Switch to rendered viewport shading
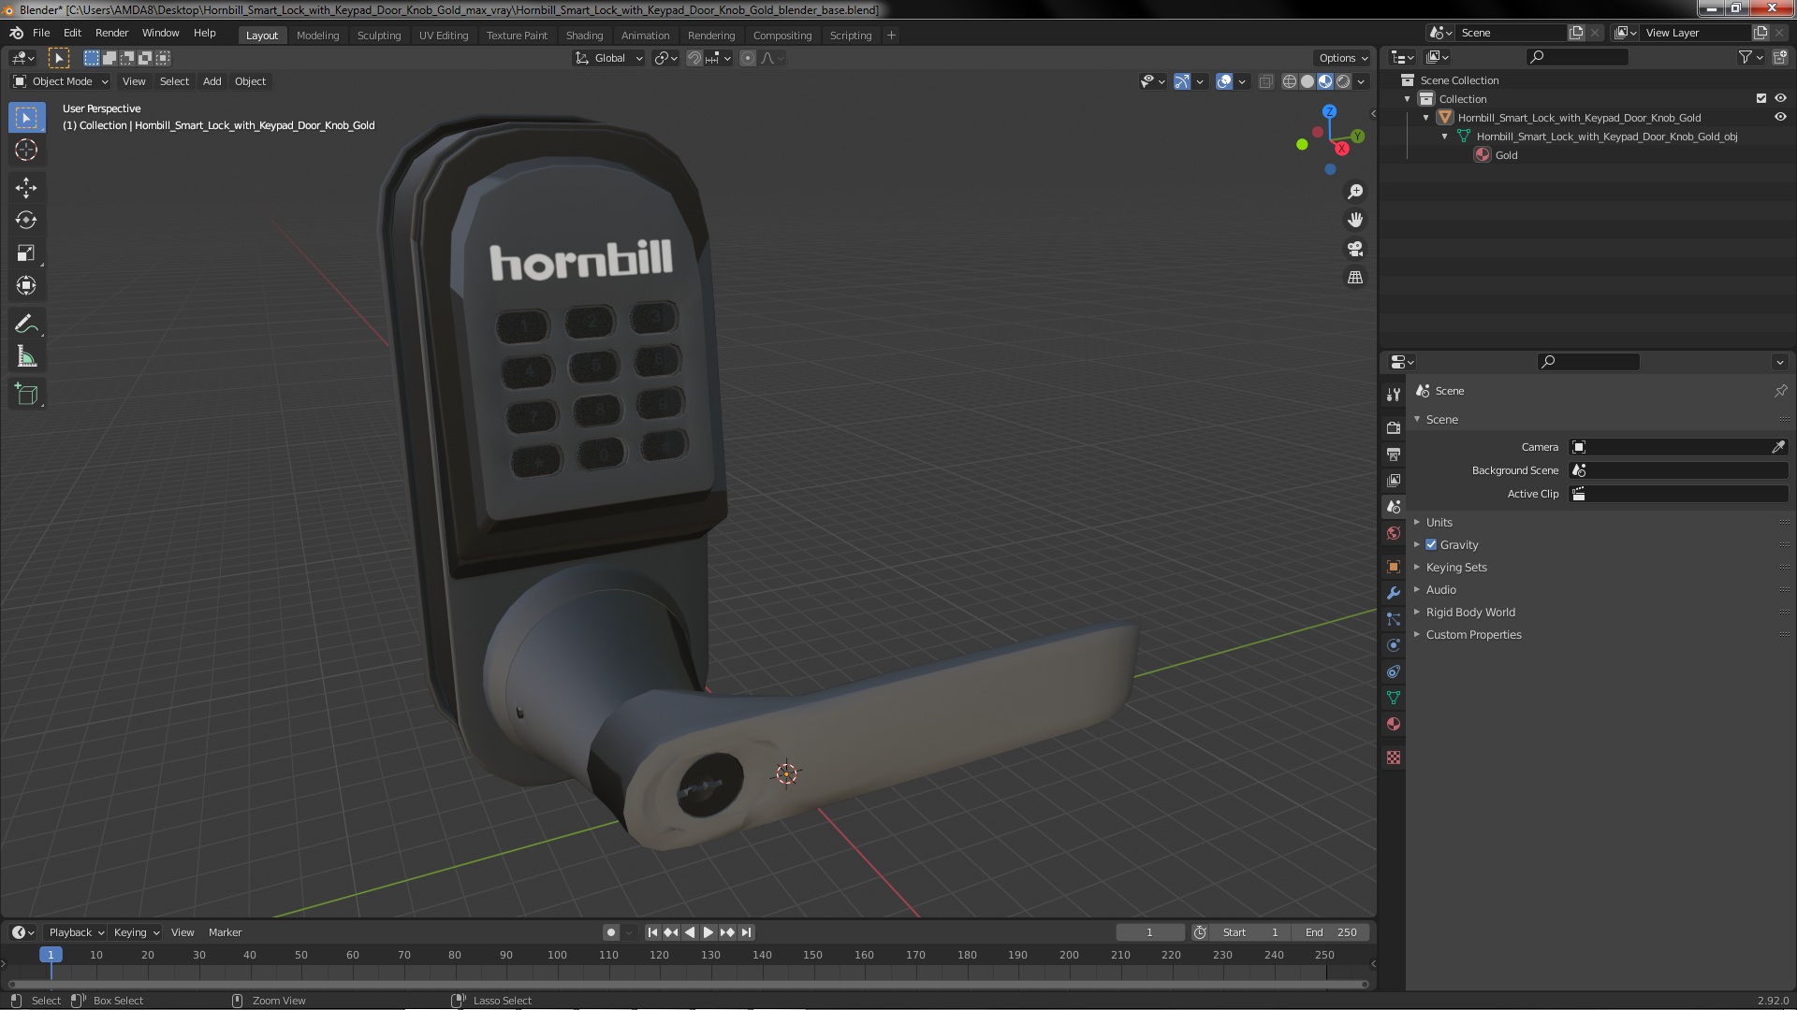1797x1010 pixels. [x=1343, y=81]
